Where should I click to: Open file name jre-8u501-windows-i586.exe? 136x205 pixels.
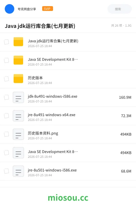coord(52,170)
